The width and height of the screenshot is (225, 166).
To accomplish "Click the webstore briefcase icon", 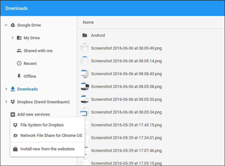I will pyautogui.click(x=15, y=149).
